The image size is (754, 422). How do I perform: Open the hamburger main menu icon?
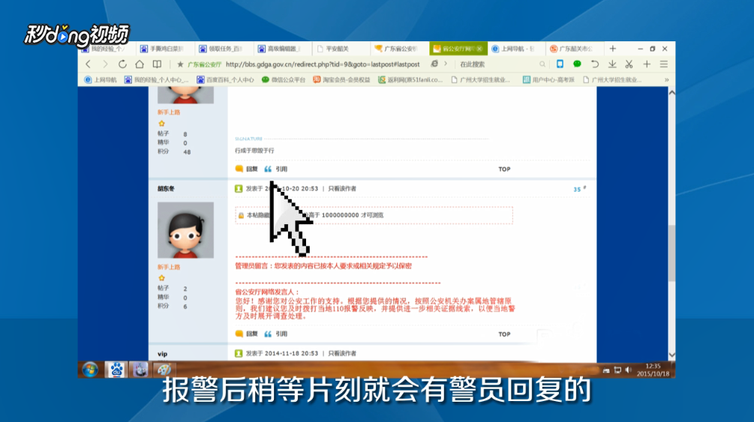pyautogui.click(x=664, y=64)
